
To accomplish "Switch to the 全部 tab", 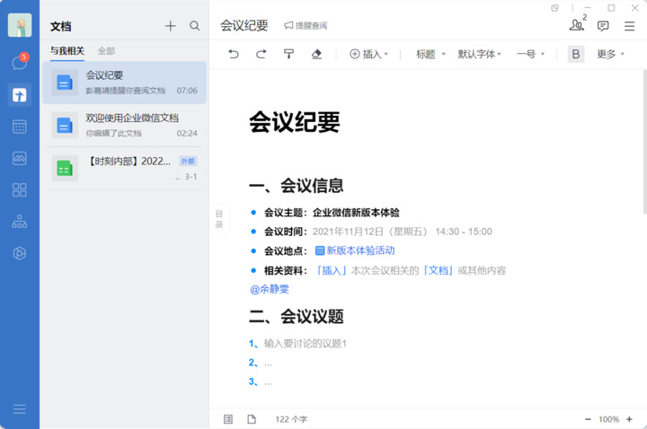I will click(106, 50).
